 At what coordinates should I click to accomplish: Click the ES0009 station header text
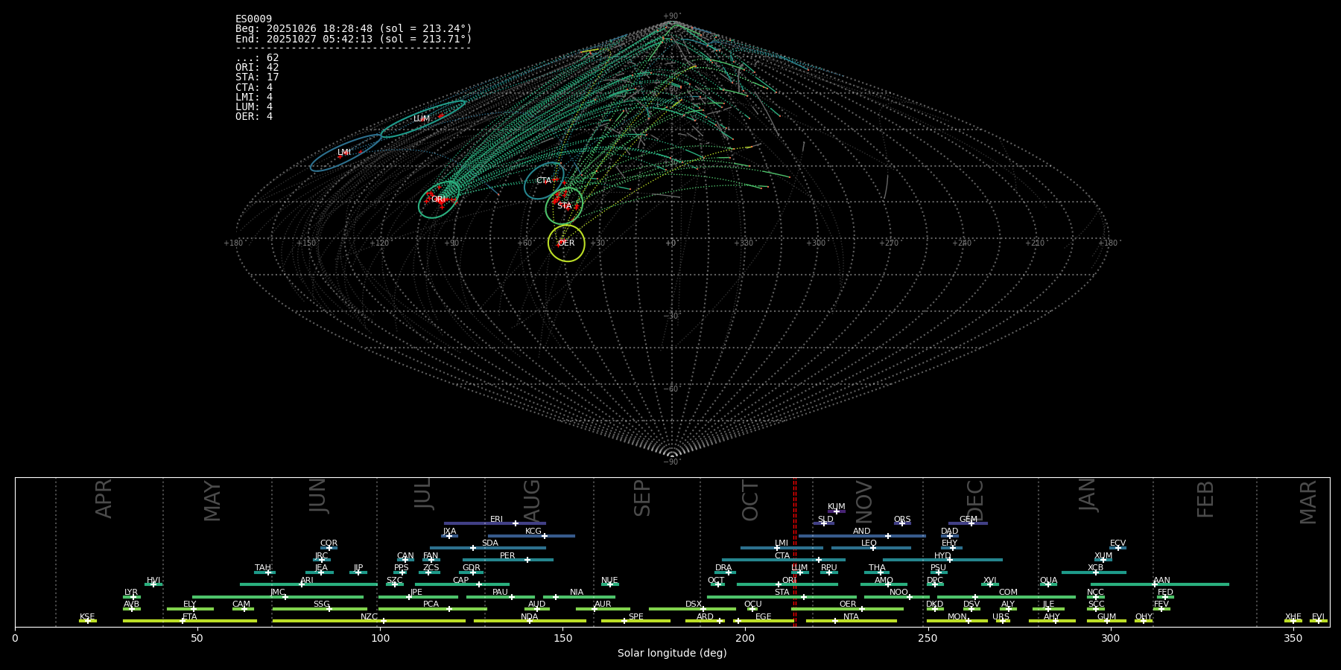(x=253, y=19)
